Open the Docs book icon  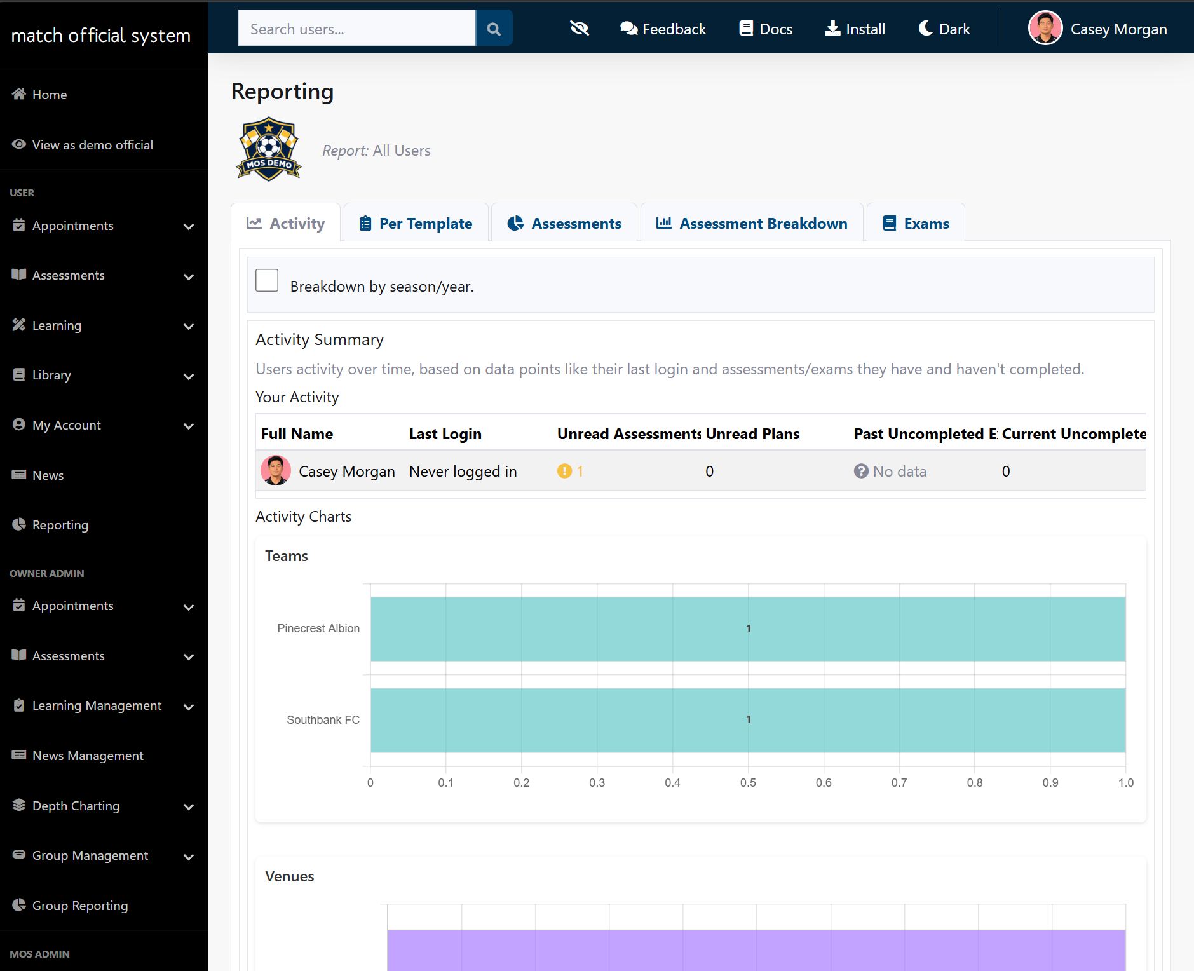pyautogui.click(x=746, y=29)
